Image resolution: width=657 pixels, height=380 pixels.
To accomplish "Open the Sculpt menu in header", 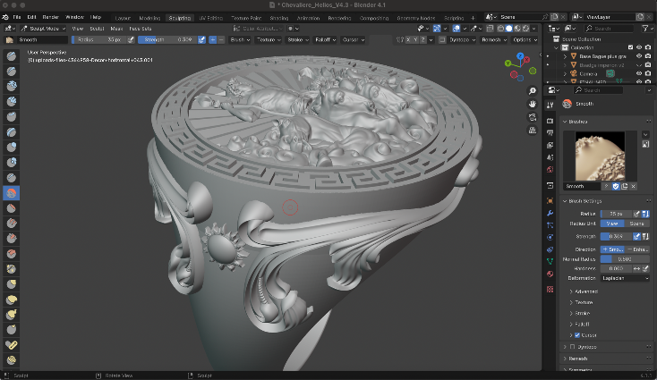I will [x=95, y=29].
